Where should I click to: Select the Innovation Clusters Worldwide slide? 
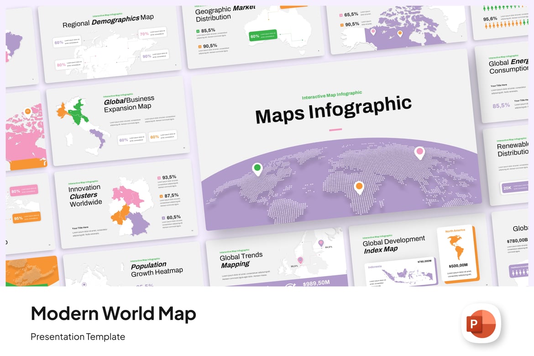126,204
